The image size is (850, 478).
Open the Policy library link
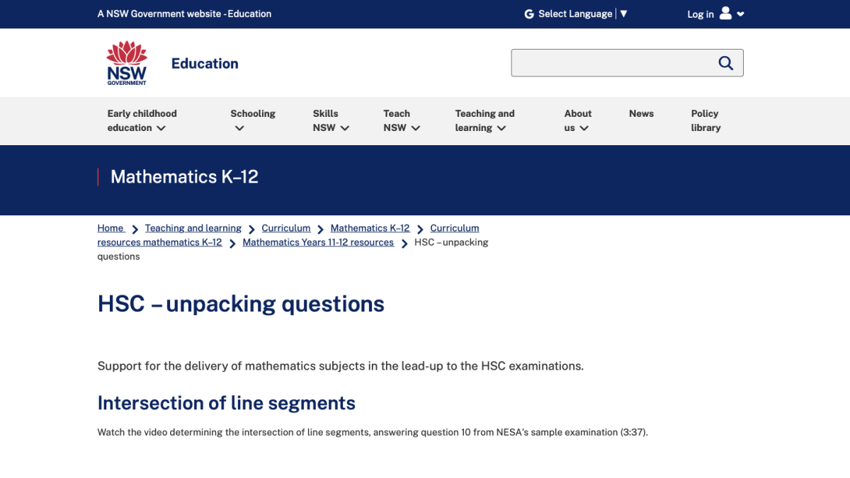click(705, 120)
